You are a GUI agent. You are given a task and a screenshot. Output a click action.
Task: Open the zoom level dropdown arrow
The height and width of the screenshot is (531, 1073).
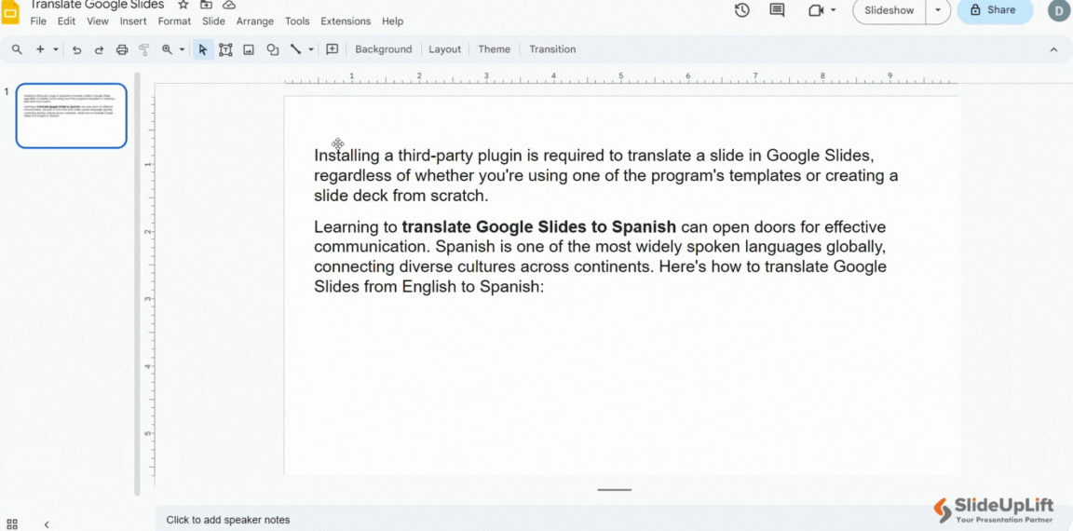tap(182, 49)
